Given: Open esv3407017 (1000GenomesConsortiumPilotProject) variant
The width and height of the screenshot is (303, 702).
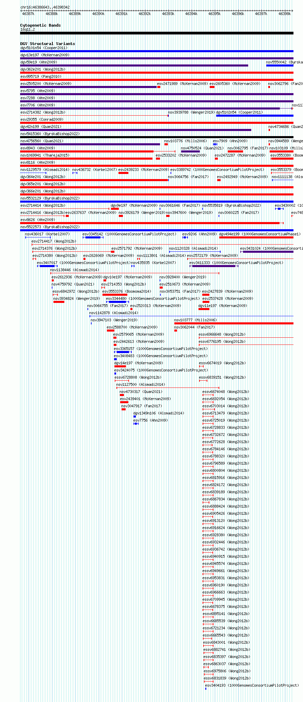Looking at the screenshot, I should 47,266.
